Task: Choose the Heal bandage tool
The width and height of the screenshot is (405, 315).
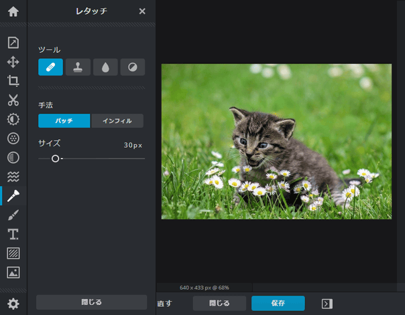Action: [51, 68]
